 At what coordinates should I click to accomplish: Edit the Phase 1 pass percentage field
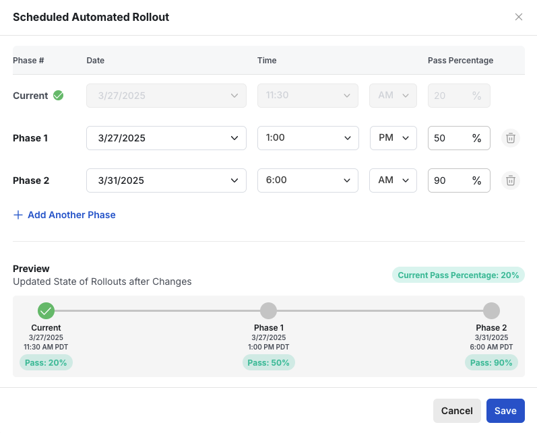[x=459, y=138]
